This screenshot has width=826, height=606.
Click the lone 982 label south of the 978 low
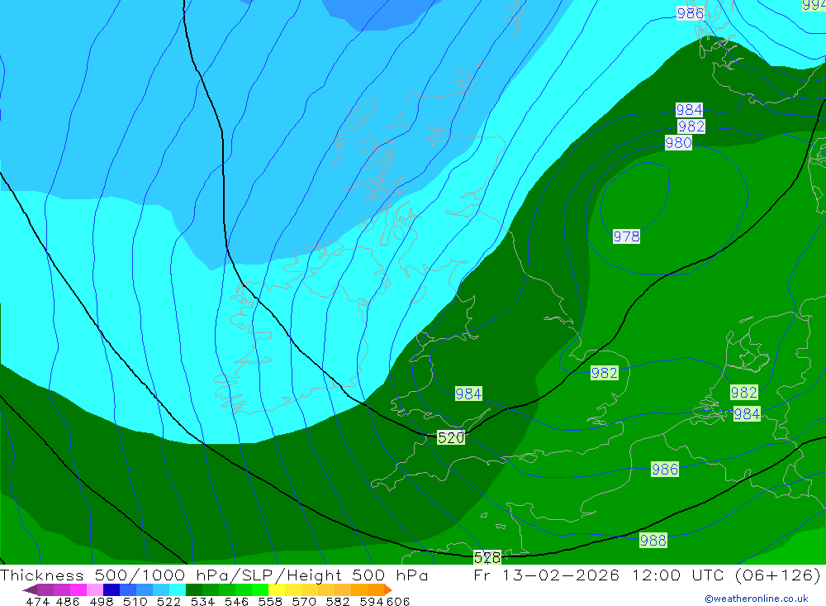point(605,374)
